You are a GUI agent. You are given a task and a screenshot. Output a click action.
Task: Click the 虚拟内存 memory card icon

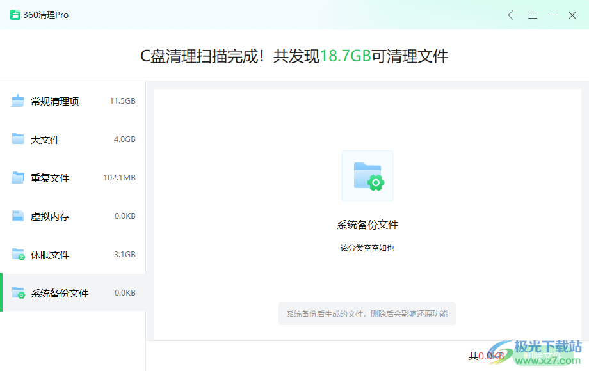click(17, 216)
